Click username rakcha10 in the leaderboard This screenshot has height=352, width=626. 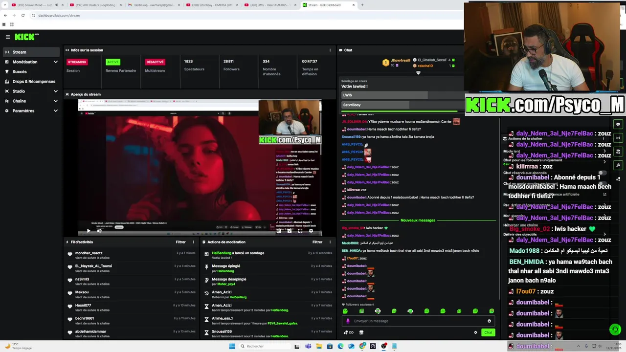(425, 66)
